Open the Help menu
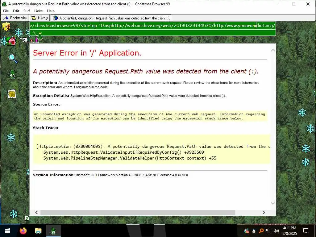316x237 pixels. [x=51, y=11]
